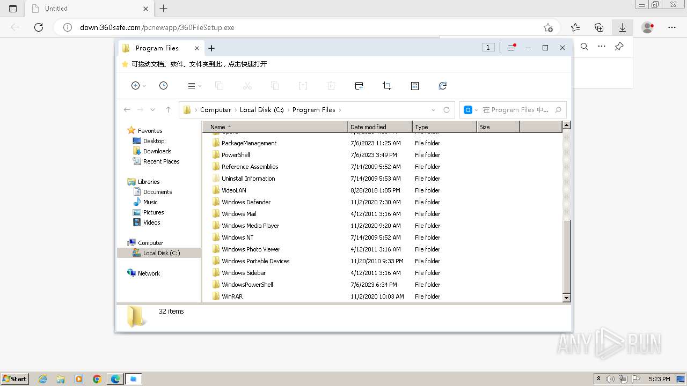The width and height of the screenshot is (687, 386).
Task: Sort files by the Name column header
Action: point(275,127)
